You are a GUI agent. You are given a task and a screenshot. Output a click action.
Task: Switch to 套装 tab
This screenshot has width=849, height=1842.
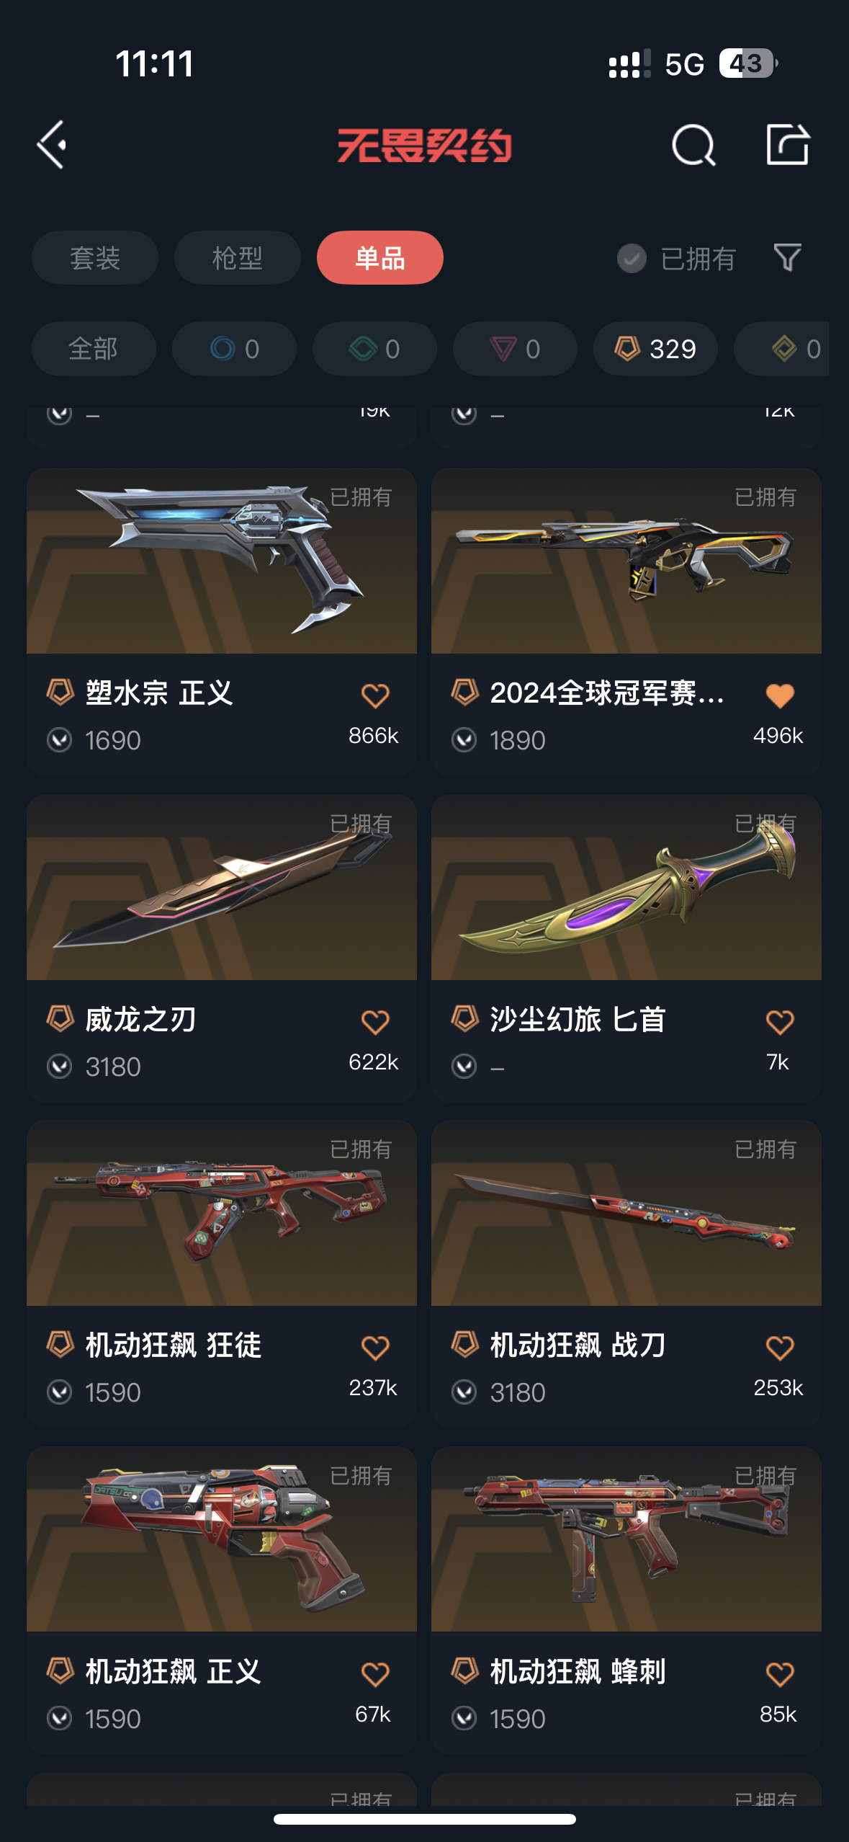(94, 257)
